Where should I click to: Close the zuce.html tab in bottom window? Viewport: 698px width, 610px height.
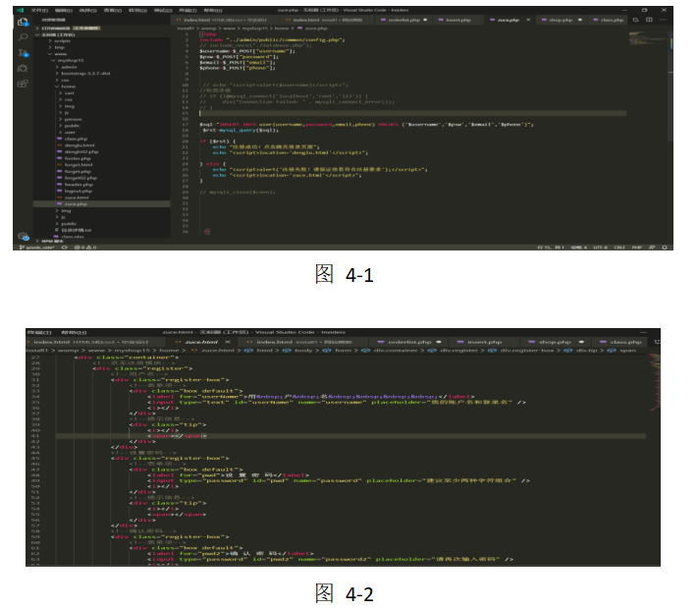click(x=228, y=342)
